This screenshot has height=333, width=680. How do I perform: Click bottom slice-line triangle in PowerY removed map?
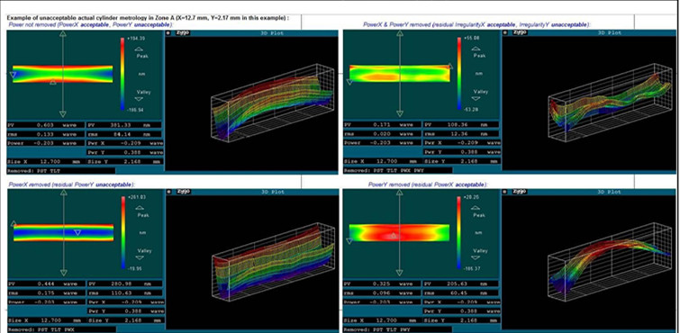pos(399,273)
